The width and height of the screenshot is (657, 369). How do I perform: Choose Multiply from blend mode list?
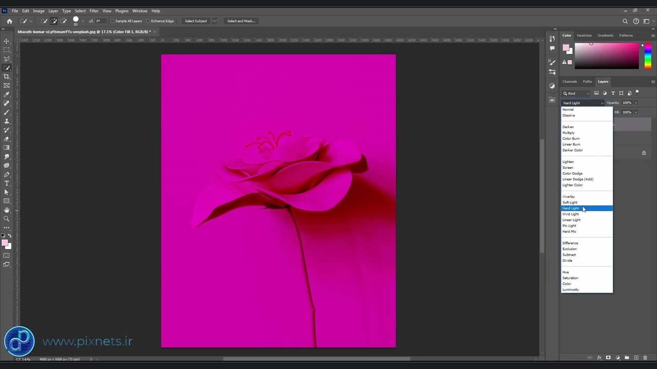point(568,133)
